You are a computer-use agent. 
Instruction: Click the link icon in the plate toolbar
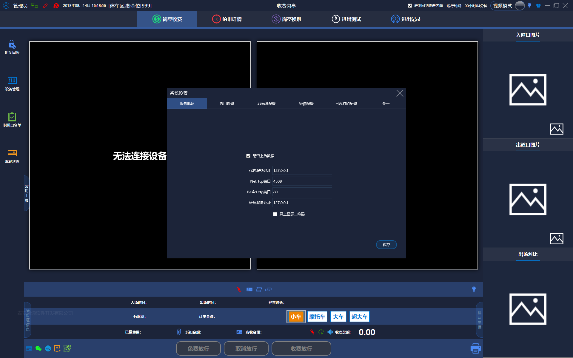click(268, 289)
